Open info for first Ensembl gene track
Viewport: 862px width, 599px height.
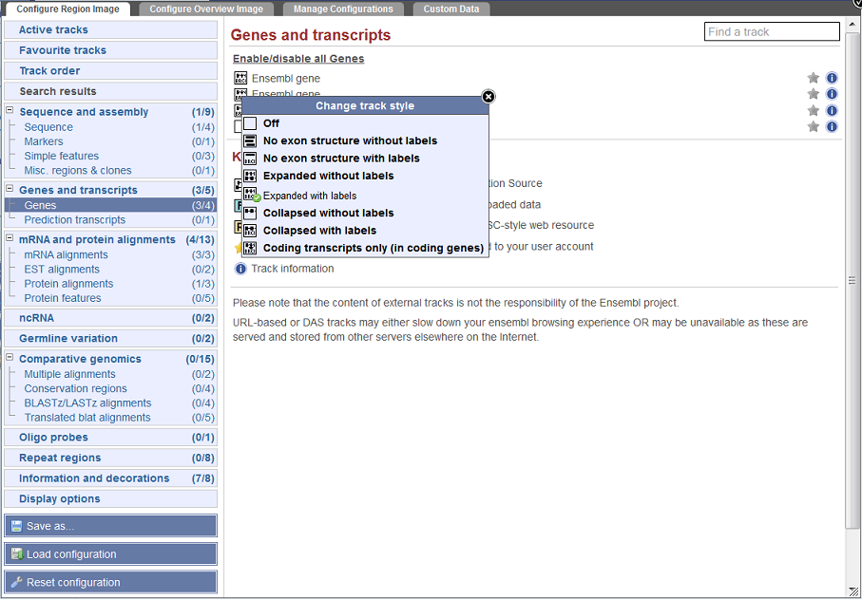(832, 79)
